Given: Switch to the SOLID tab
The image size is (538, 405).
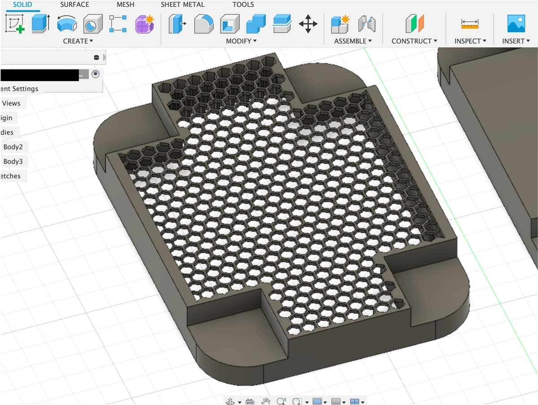Looking at the screenshot, I should 22,4.
